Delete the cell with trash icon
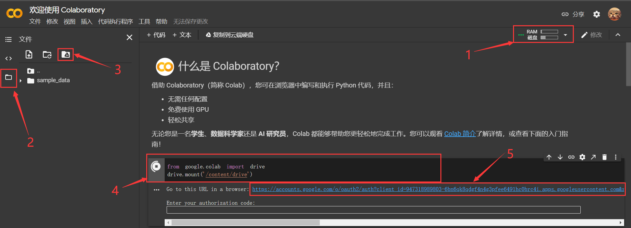Viewport: 631px width, 228px height. coord(604,157)
